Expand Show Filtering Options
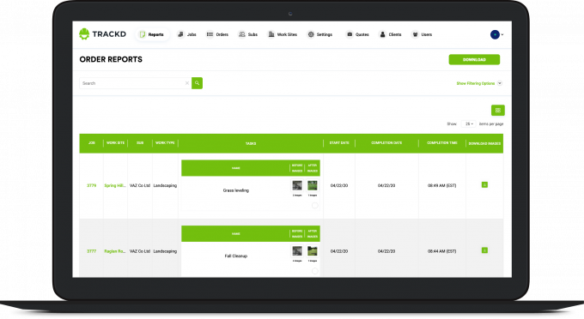This screenshot has width=584, height=319. (479, 83)
